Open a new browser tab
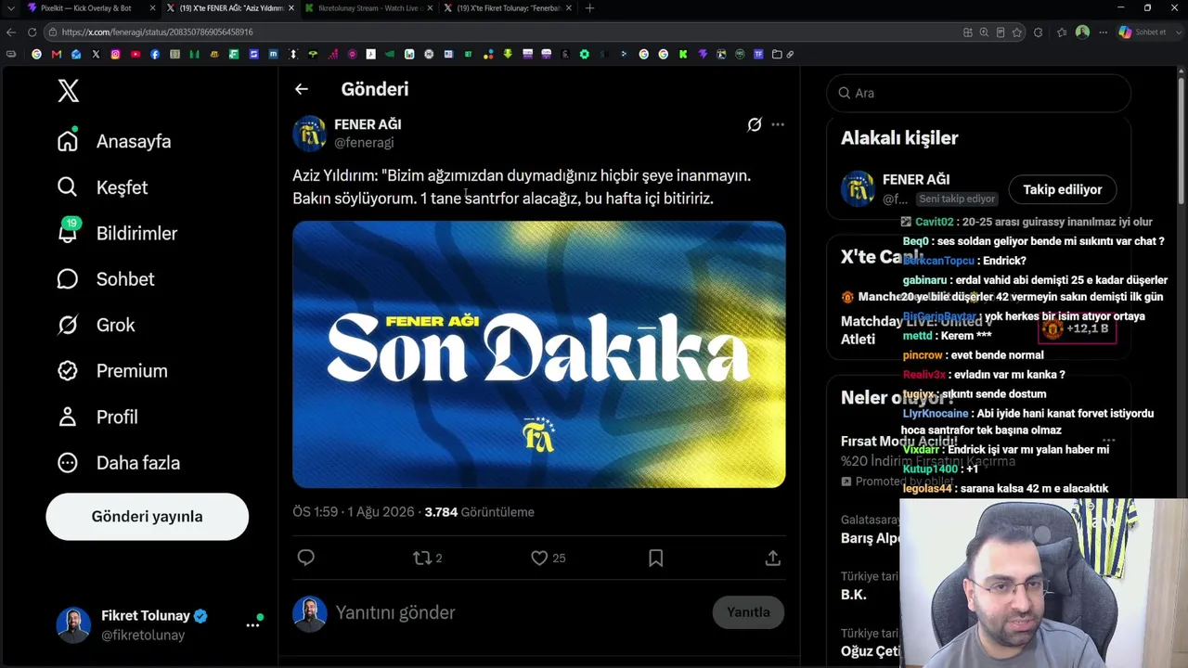Screen dimensions: 1188x668 click(589, 8)
